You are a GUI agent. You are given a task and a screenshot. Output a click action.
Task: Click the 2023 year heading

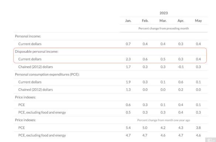[x=163, y=13]
